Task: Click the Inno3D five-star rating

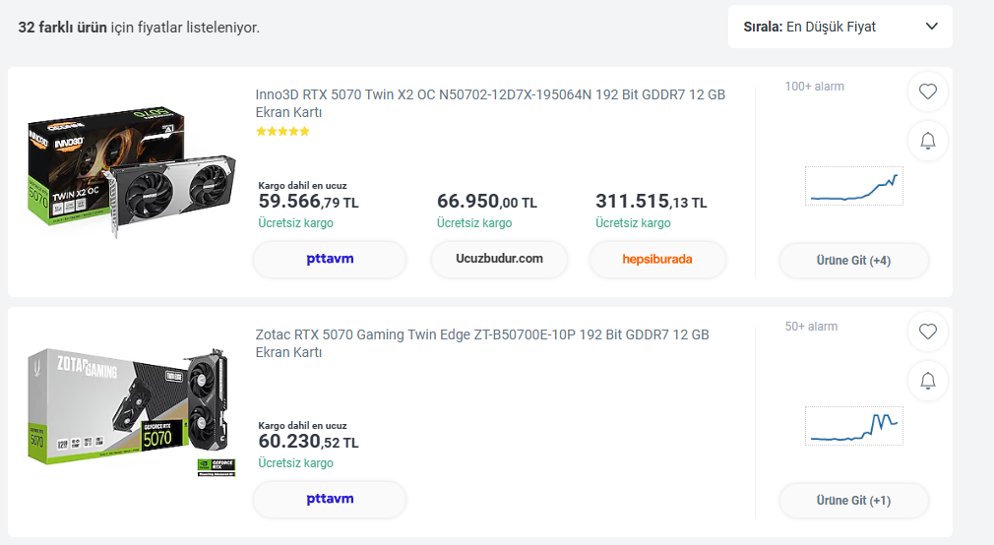Action: [282, 131]
